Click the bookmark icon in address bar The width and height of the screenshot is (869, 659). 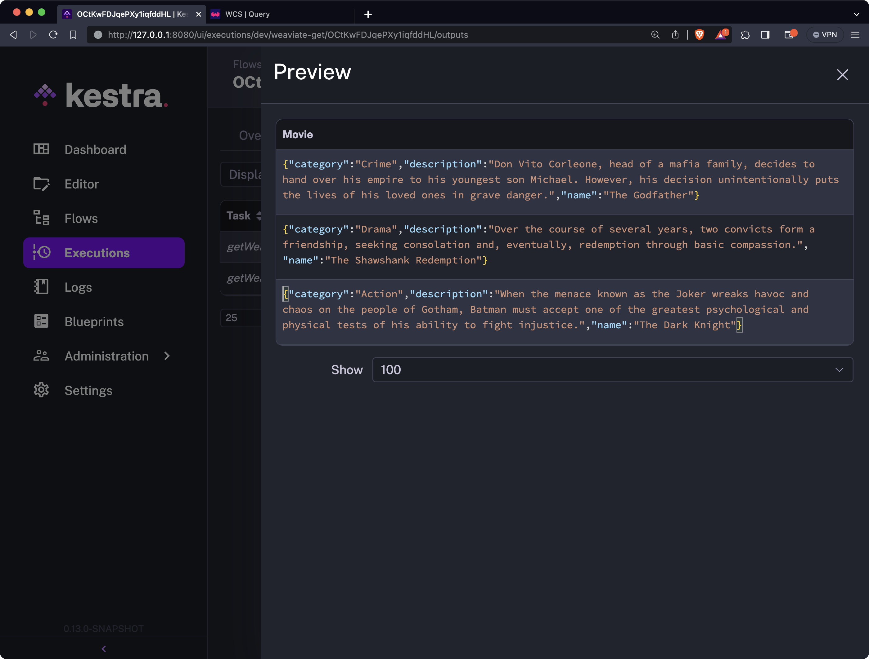(x=73, y=34)
